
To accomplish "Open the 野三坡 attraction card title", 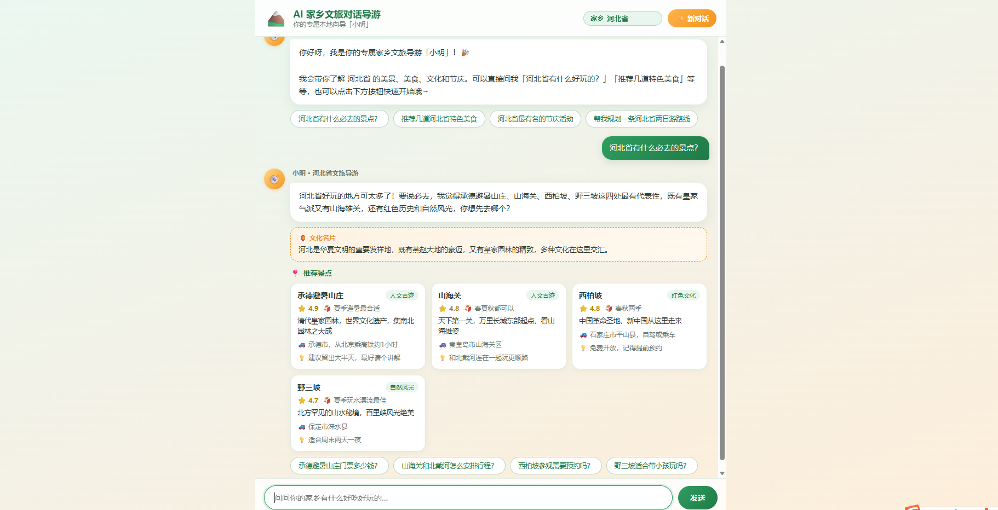I will tap(309, 387).
